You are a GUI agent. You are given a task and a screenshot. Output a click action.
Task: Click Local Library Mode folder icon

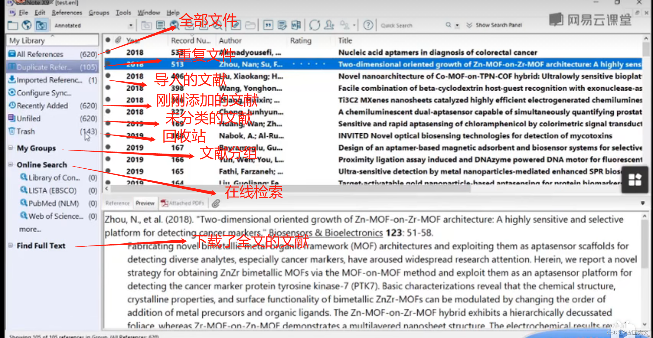(13, 25)
